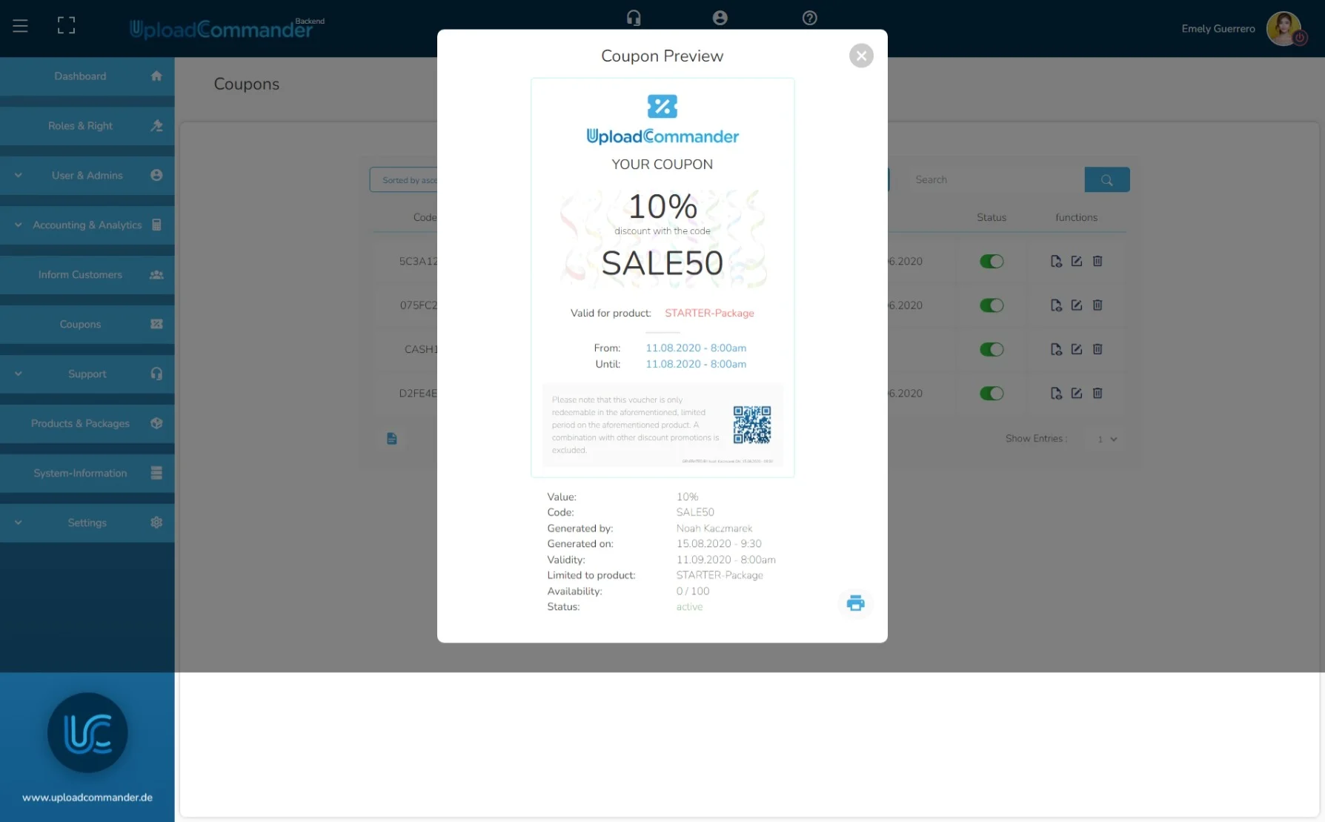
Task: Click the round UC logo in sidebar footer
Action: coord(87,733)
